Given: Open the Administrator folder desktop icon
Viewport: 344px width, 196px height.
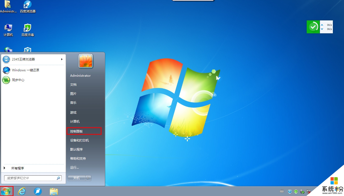Looking at the screenshot, I should [x=8, y=6].
